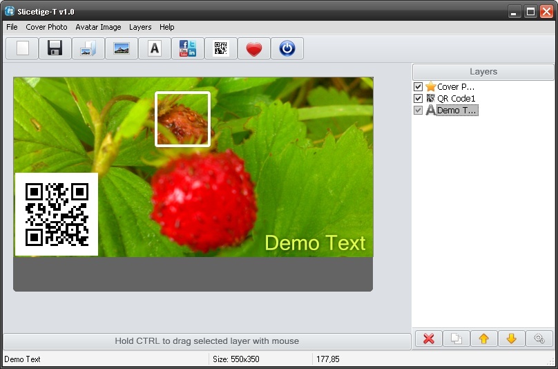Open the Cover Photo menu
This screenshot has height=369, width=558.
tap(47, 27)
